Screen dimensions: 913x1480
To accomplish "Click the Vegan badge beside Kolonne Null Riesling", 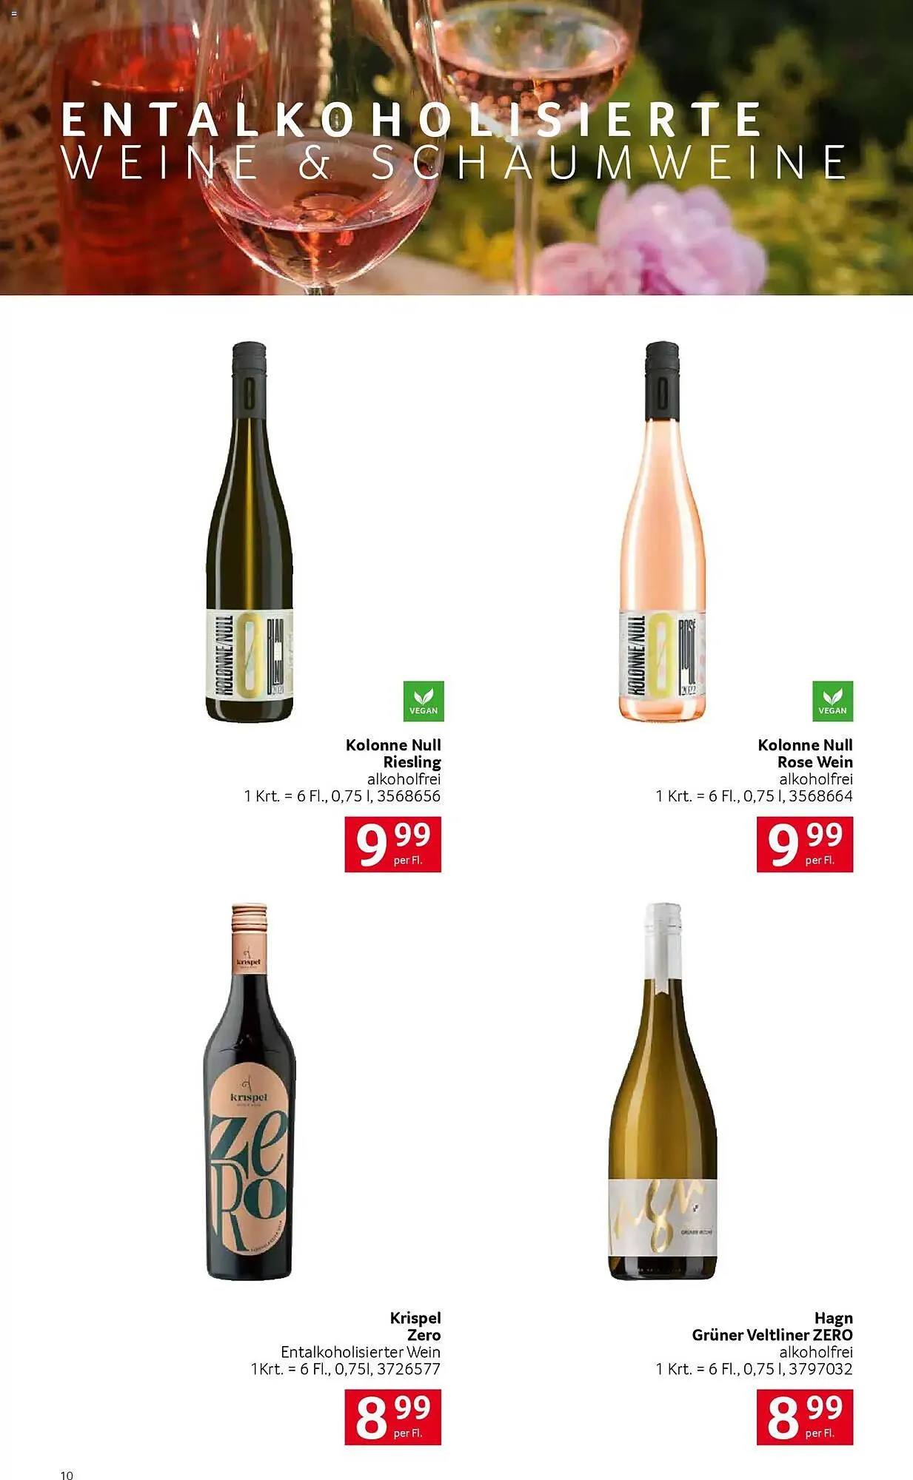I will (x=424, y=701).
